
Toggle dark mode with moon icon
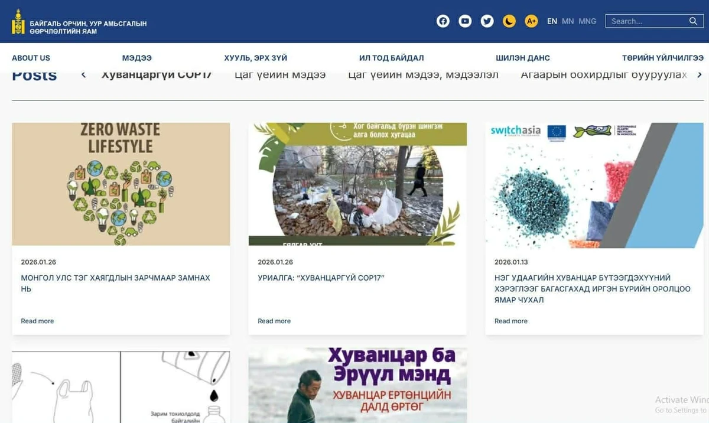(509, 21)
